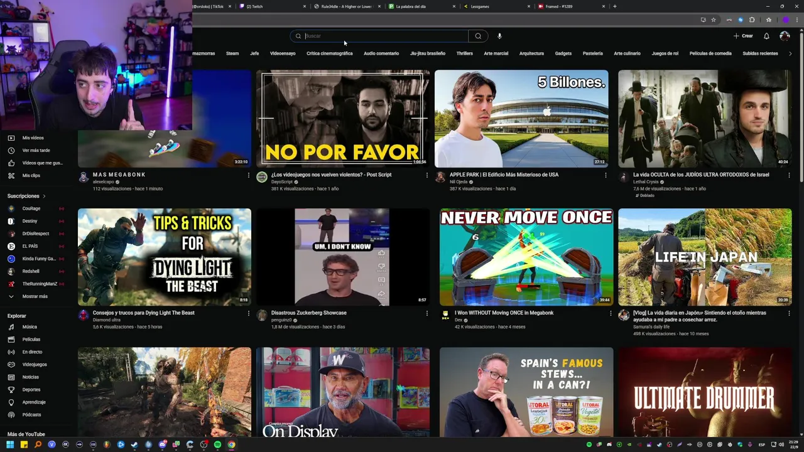Open Destiny channel subscription

tap(30, 221)
